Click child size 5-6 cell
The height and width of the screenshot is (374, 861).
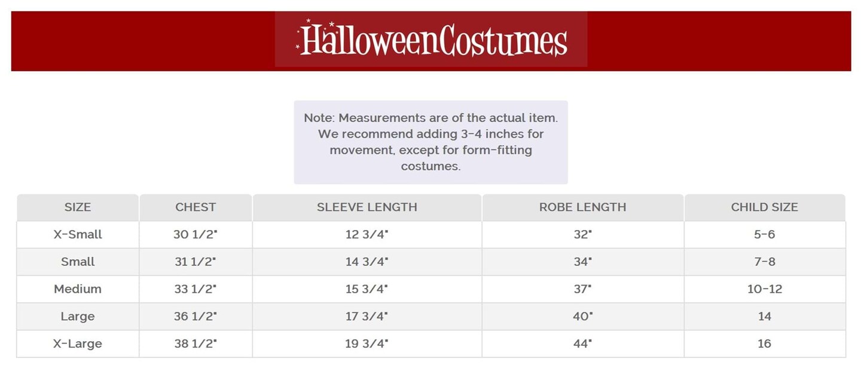(764, 235)
